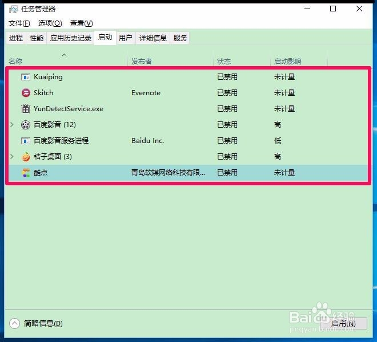
Task: Click Evernote publisher cell
Action: (x=146, y=93)
